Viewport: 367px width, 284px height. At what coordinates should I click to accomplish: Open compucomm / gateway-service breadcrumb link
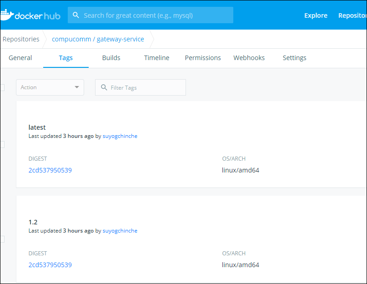[98, 39]
